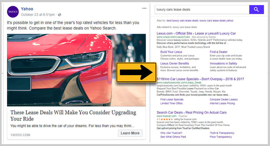270x146 pixels.
Task: Open the $119/mo Car Lease Specials ad
Action: click(200, 79)
